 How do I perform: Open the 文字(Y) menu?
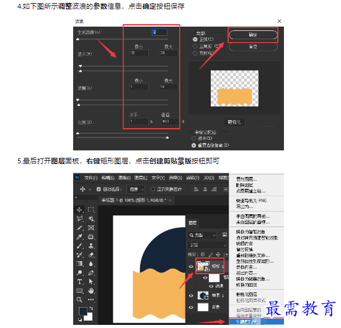158,178
